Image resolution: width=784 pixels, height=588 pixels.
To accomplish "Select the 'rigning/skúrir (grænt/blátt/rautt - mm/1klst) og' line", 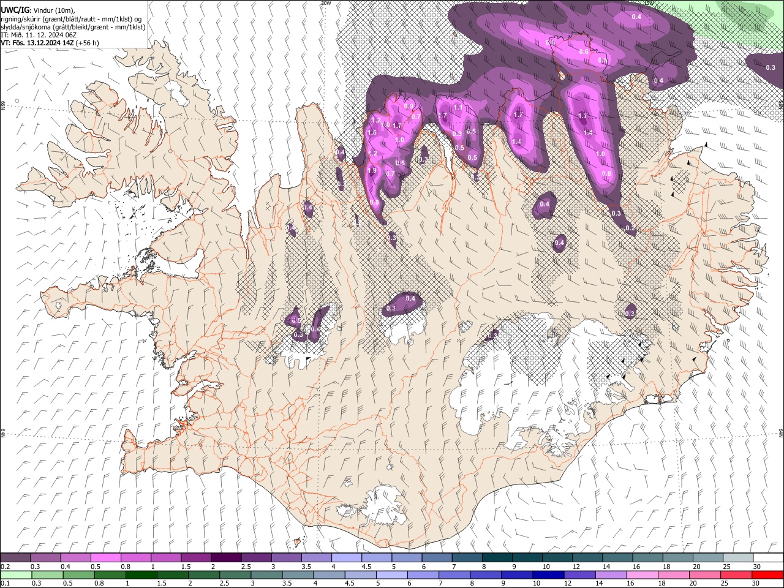I will tap(71, 19).
